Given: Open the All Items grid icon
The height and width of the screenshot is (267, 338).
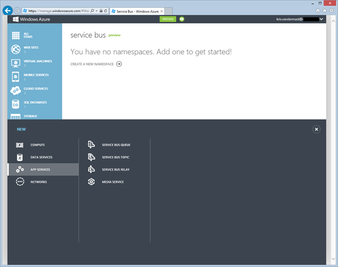Looking at the screenshot, I should [16, 35].
